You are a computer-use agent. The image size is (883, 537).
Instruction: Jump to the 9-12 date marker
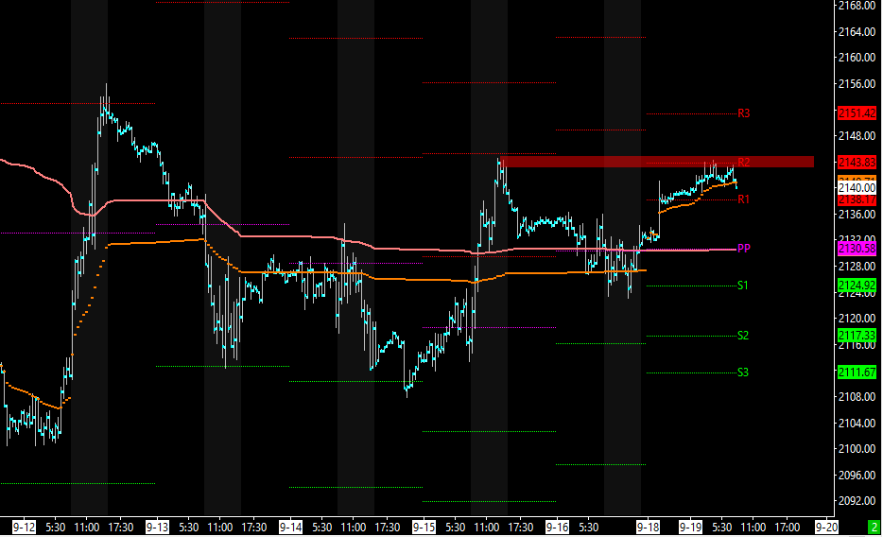(24, 528)
